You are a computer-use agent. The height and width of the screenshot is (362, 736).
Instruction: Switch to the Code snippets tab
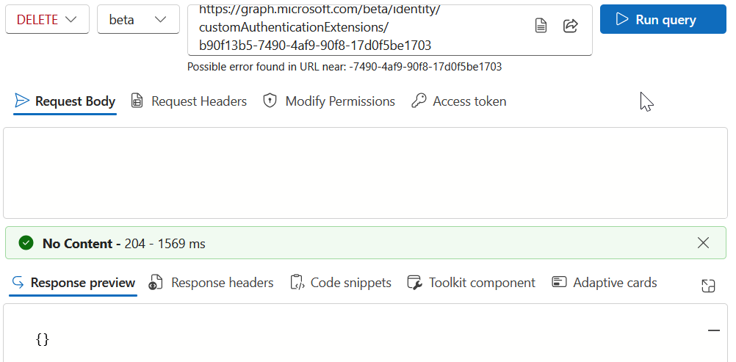(341, 283)
